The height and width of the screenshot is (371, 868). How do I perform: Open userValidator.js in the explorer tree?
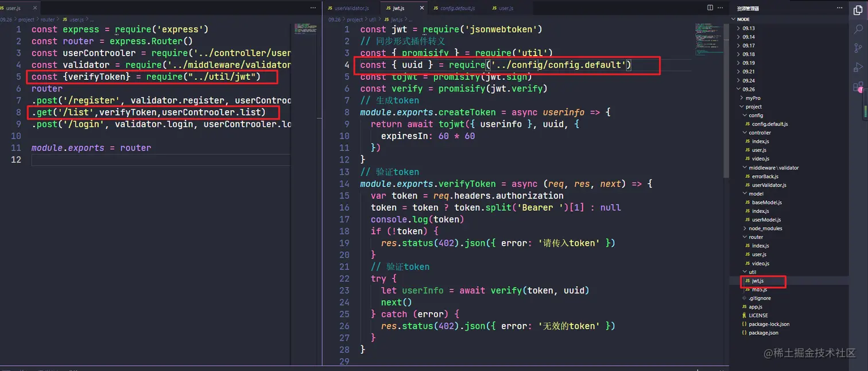tap(769, 185)
